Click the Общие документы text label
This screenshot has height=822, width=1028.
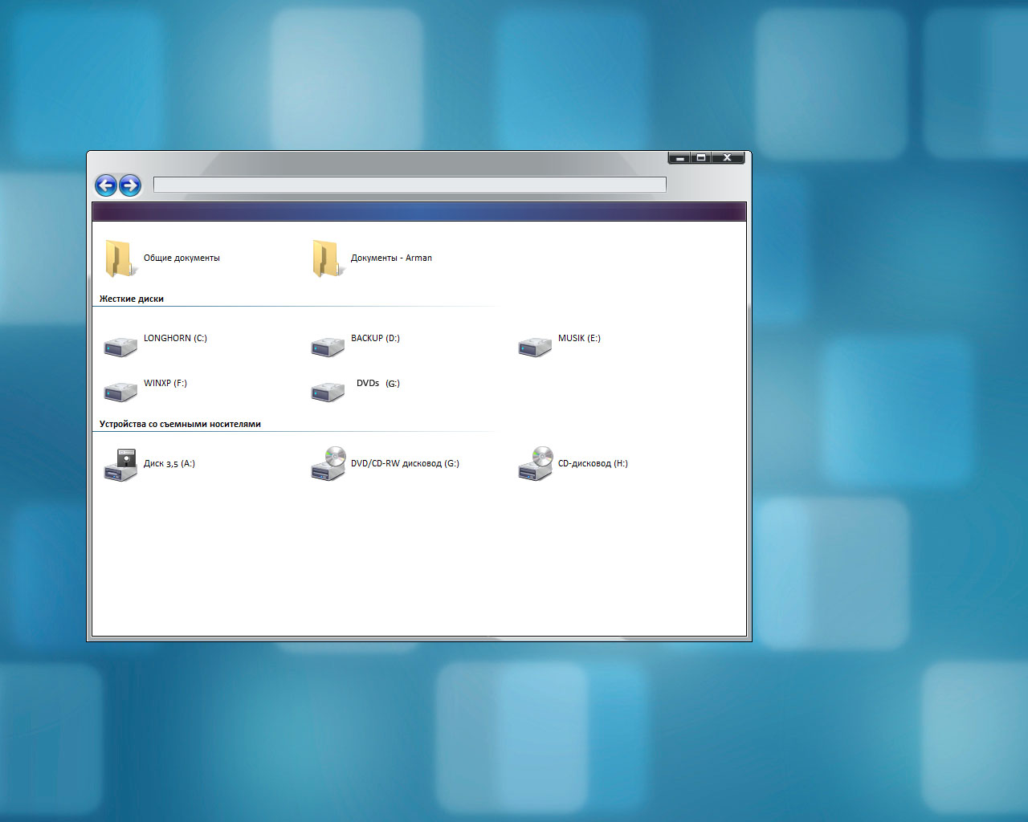tap(182, 258)
